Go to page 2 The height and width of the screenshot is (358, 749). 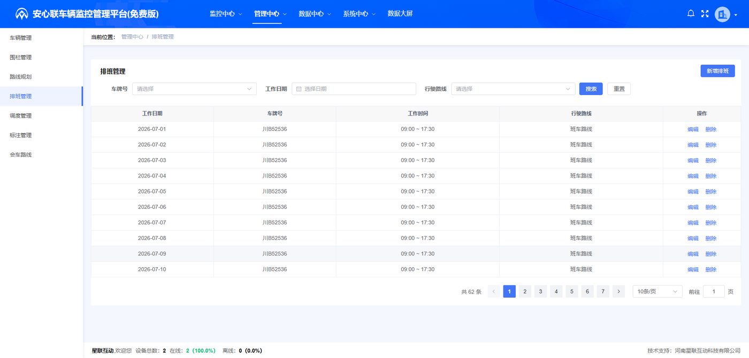pos(525,291)
